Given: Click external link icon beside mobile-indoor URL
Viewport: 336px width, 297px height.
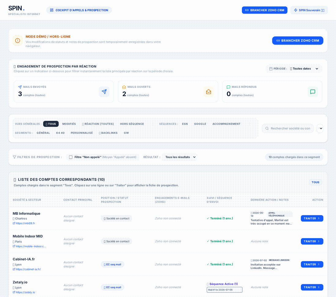Looking at the screenshot, I should tap(14, 246).
